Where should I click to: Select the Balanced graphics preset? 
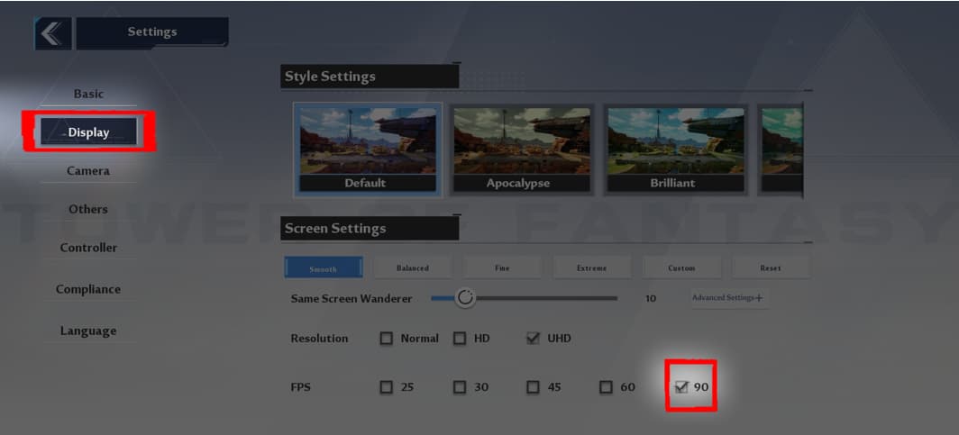click(413, 267)
